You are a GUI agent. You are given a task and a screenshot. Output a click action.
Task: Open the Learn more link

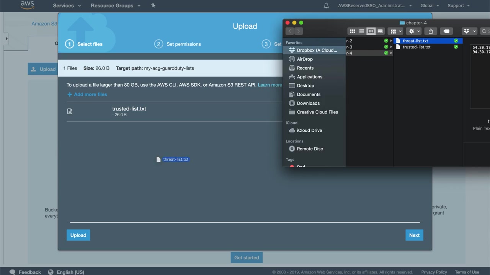(270, 85)
